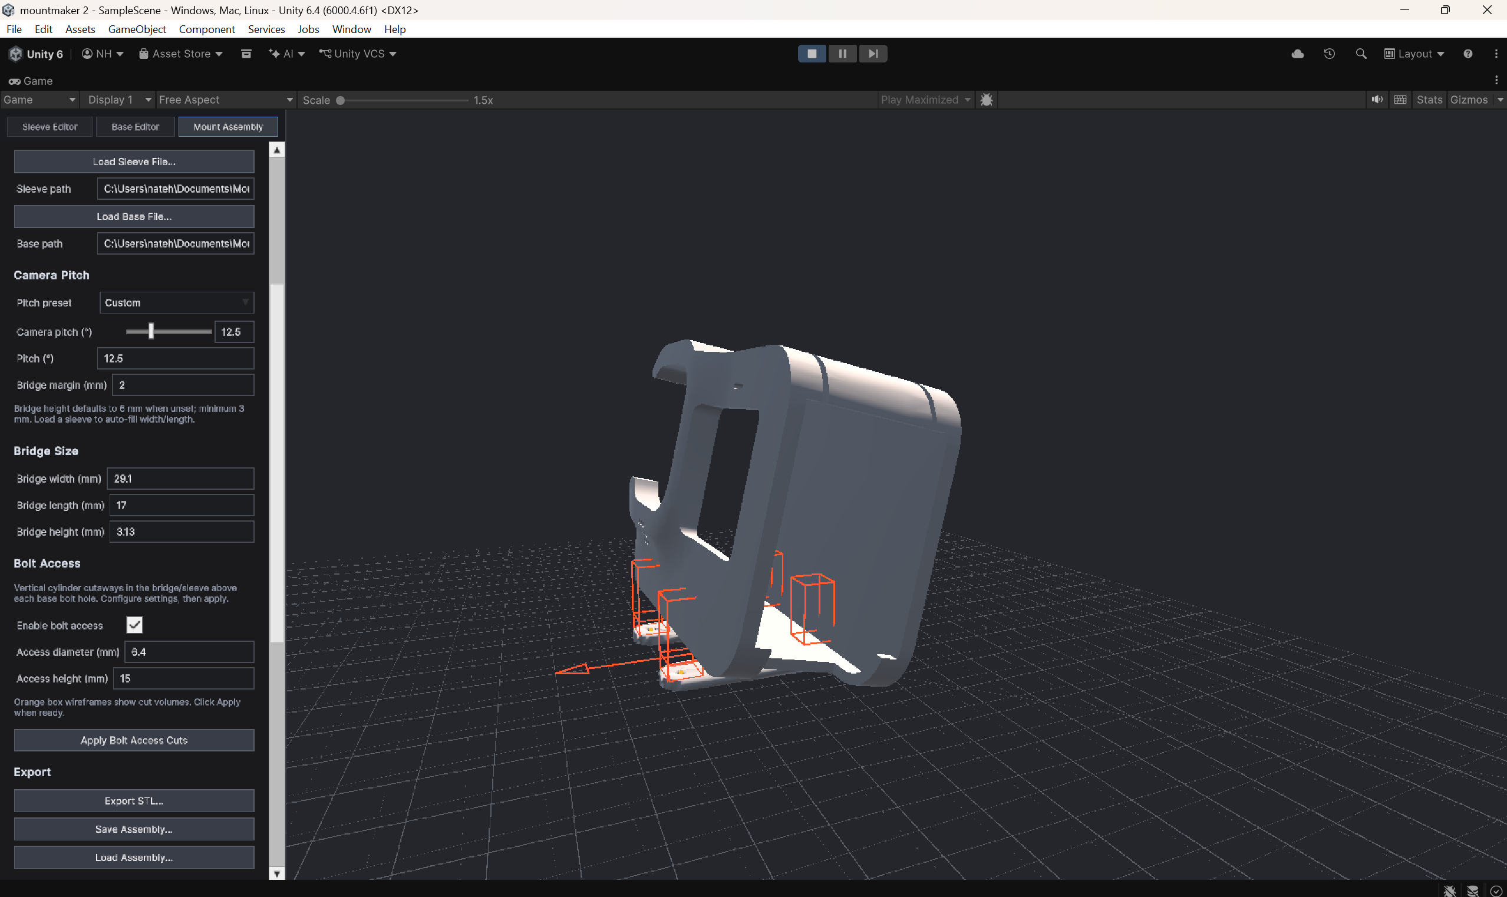
Task: Click Apply Bolt Access Cuts button
Action: point(134,740)
